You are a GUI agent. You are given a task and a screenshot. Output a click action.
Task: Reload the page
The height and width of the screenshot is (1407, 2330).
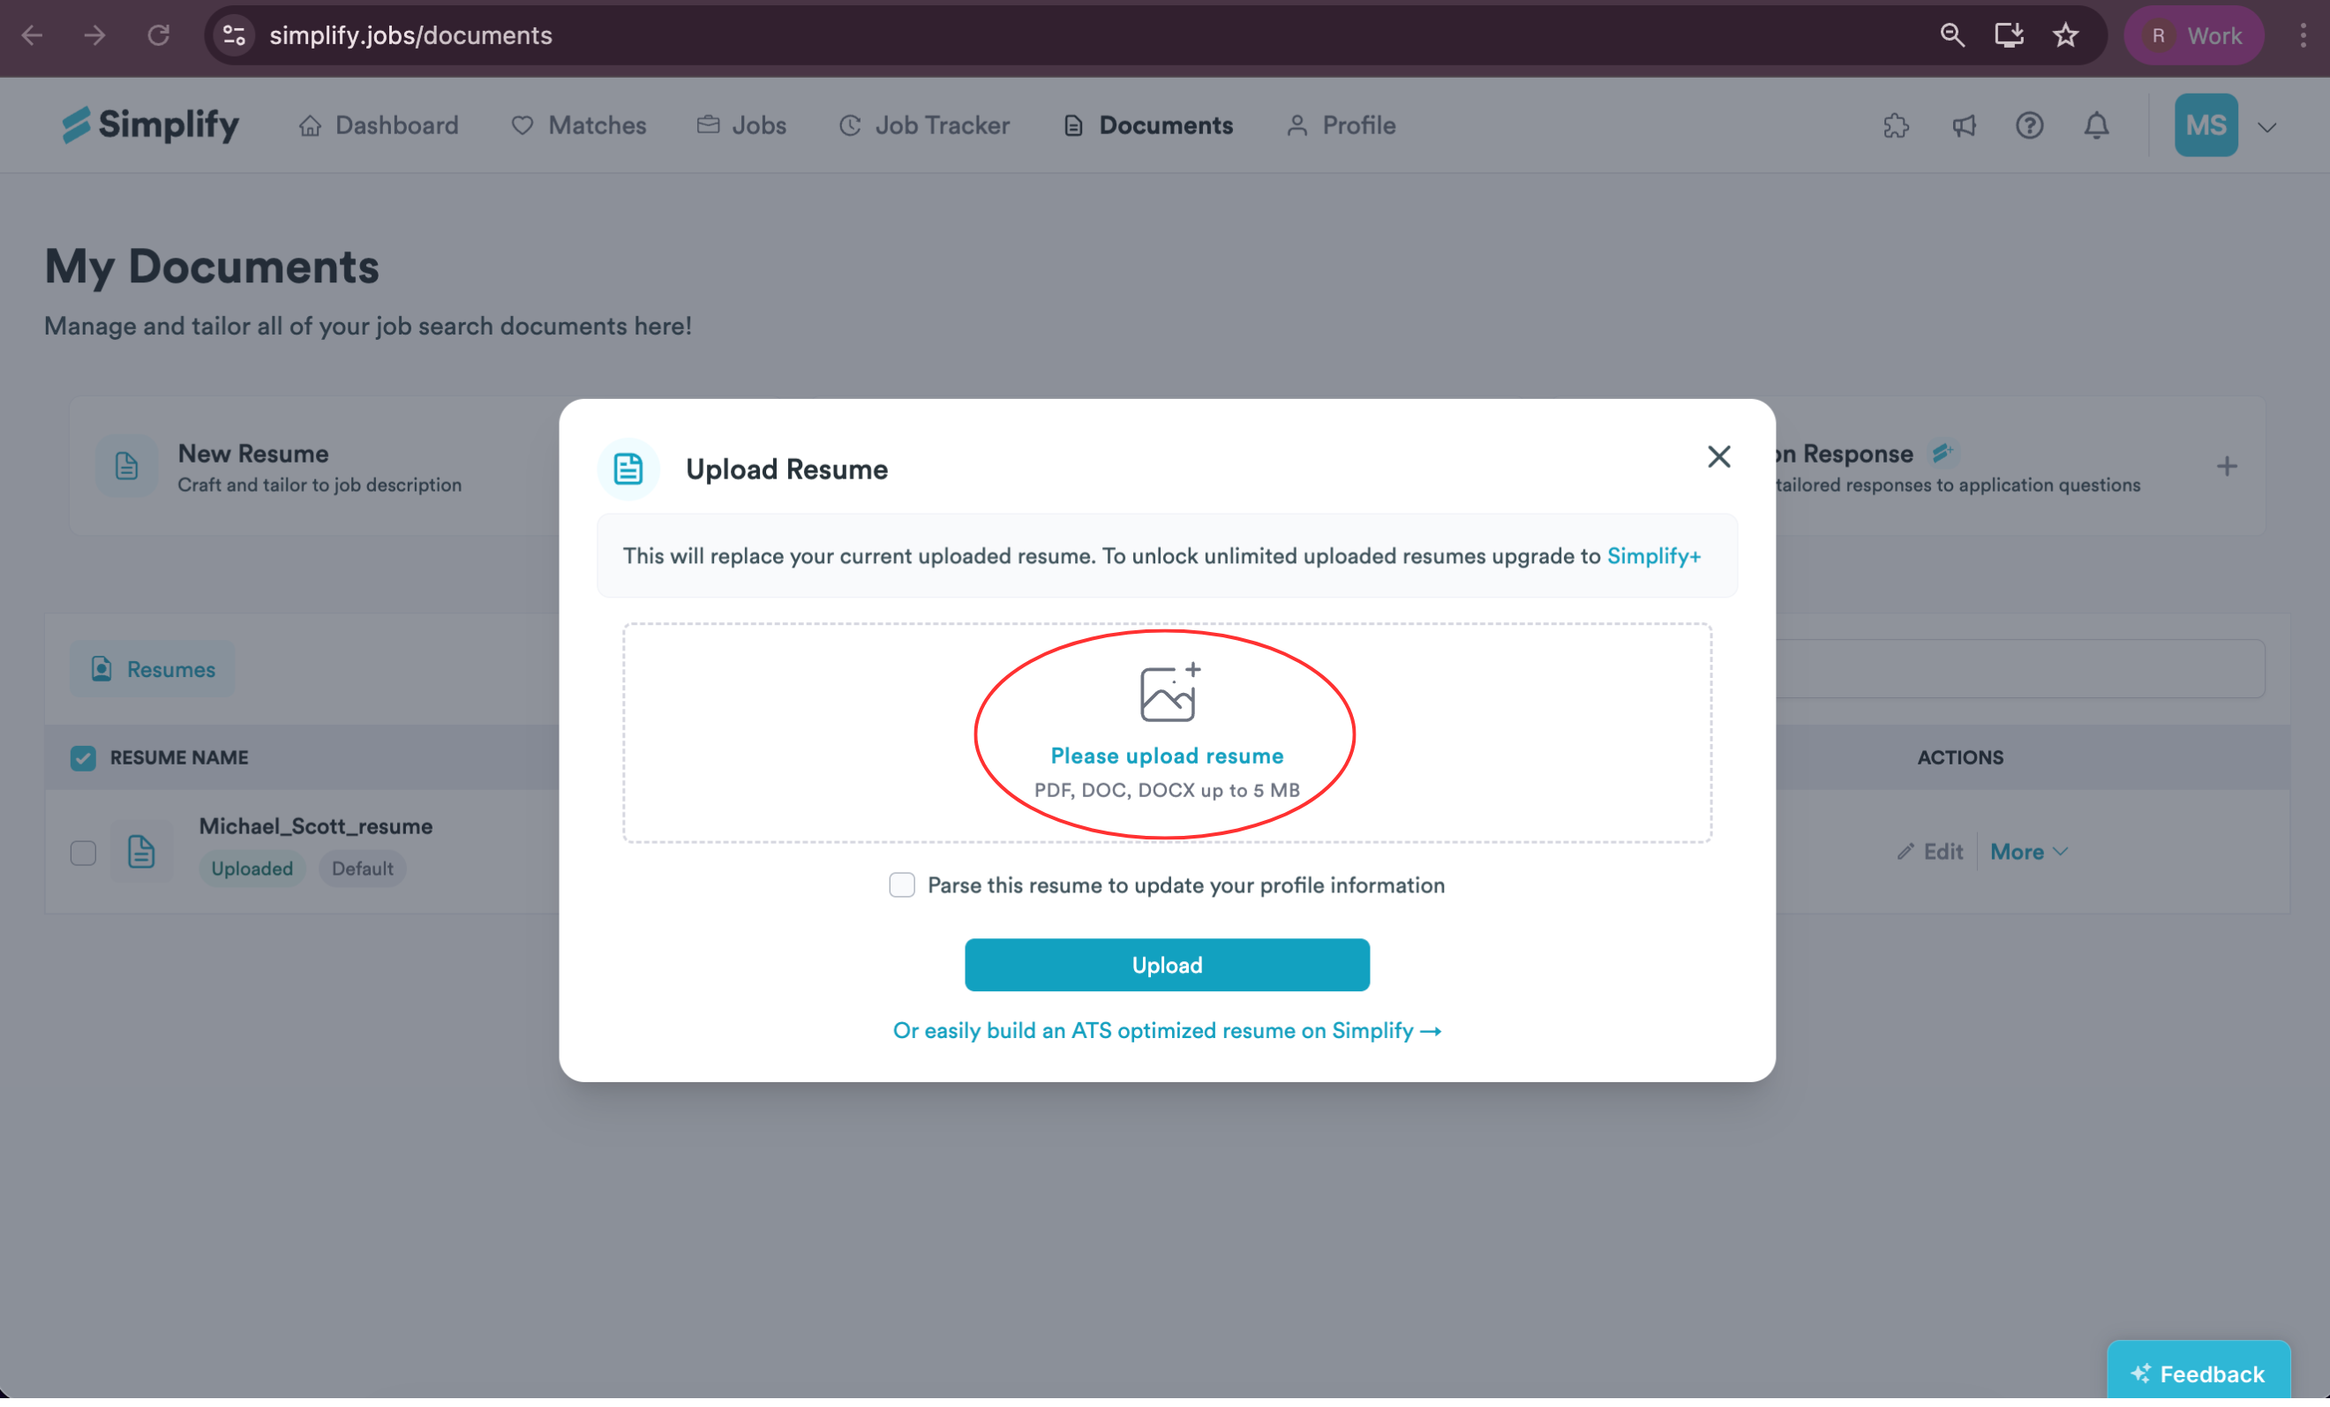(x=158, y=35)
